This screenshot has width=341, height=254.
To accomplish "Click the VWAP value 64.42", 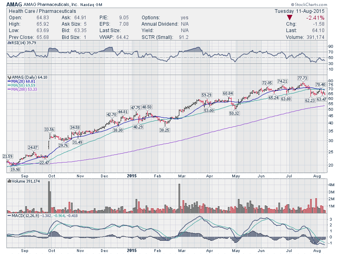I will 122,37.
